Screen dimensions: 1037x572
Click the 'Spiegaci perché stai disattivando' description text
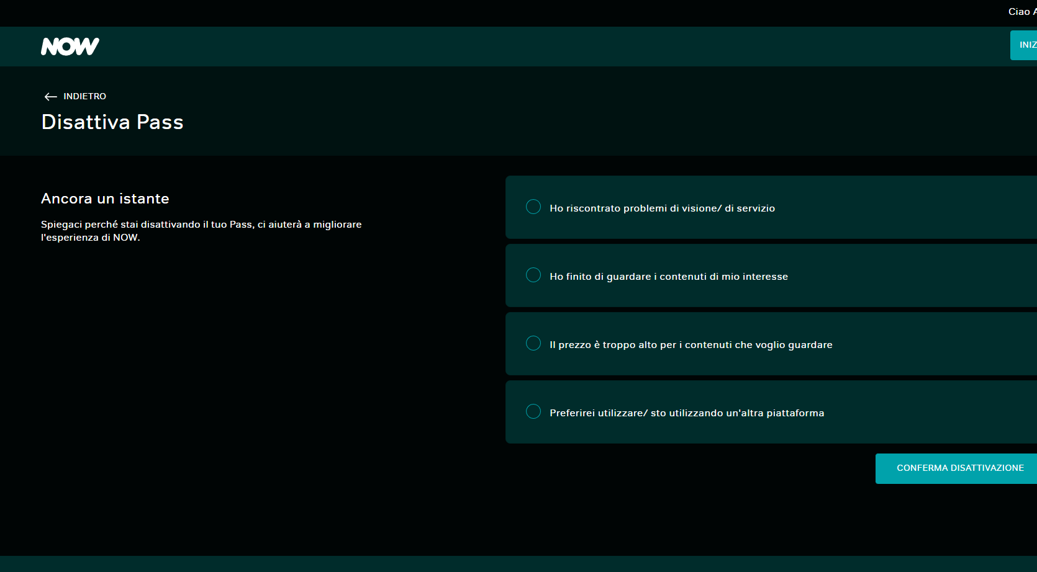point(201,231)
